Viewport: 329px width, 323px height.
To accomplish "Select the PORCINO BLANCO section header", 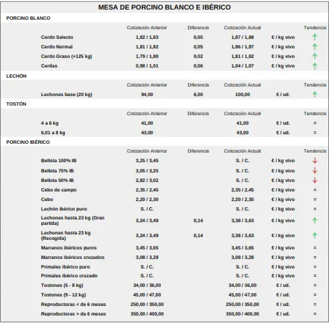I will (28, 18).
